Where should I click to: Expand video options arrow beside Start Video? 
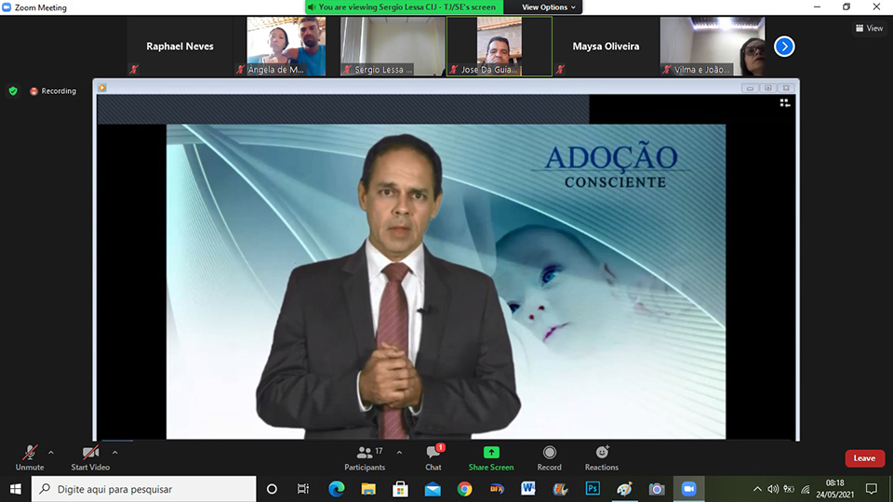click(x=115, y=453)
